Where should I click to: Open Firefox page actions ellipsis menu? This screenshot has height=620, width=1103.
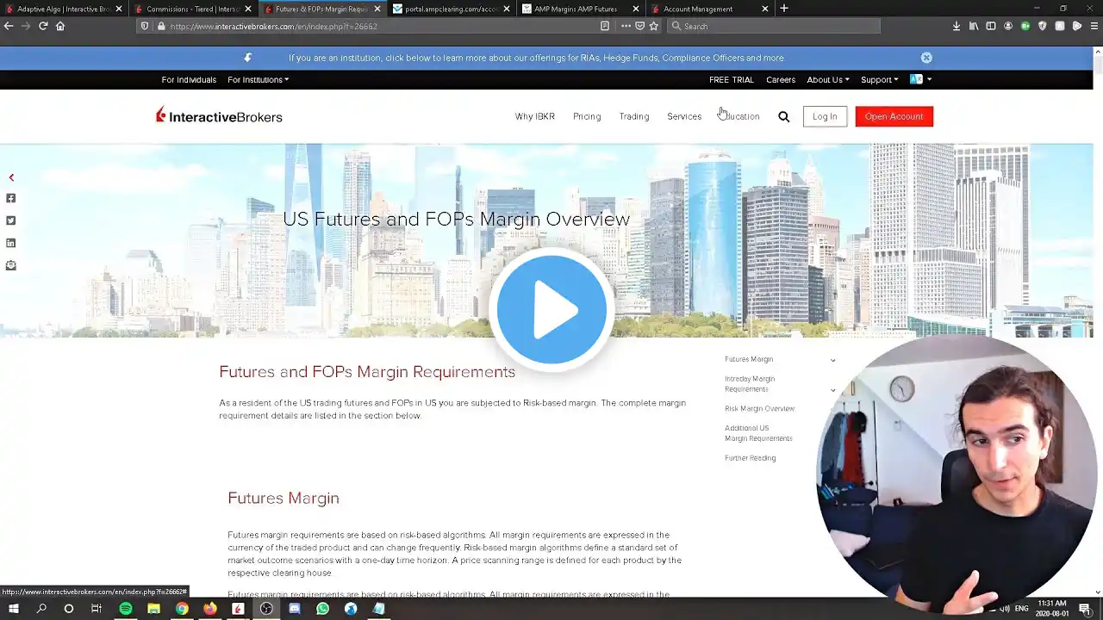(626, 26)
